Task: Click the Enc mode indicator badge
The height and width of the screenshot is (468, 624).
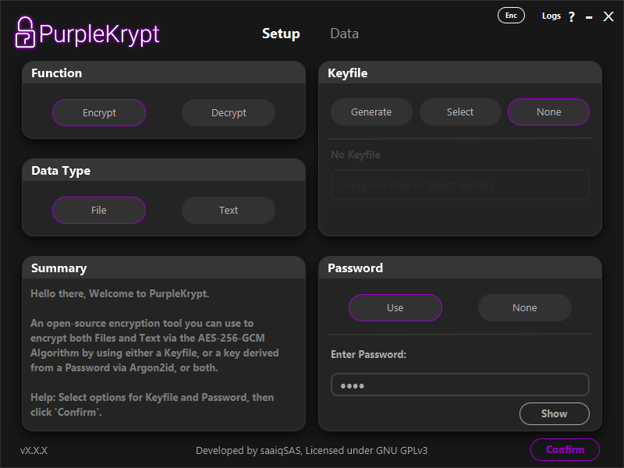Action: point(511,16)
